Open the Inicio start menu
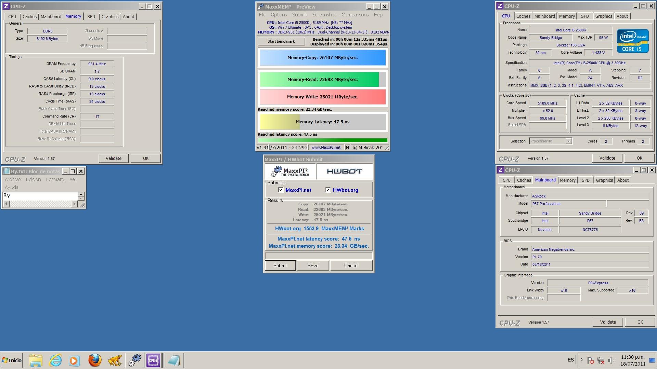Image resolution: width=657 pixels, height=369 pixels. (x=12, y=360)
